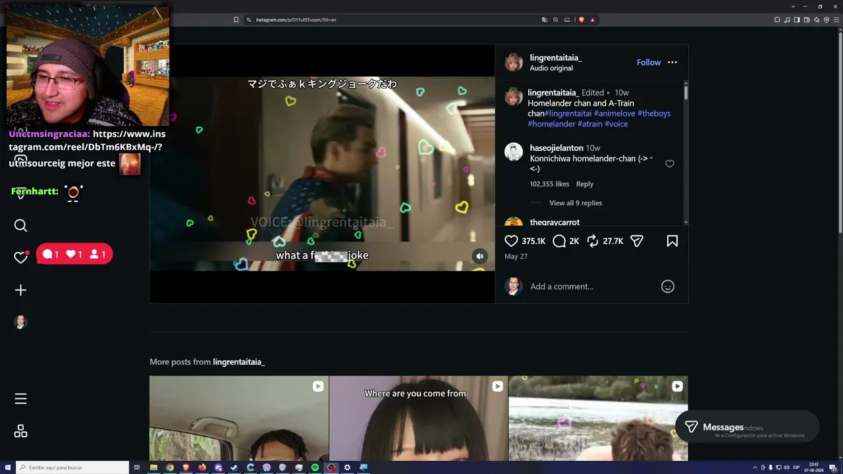Open 'Where are you come from' reel thumbnail
The height and width of the screenshot is (474, 843).
point(418,418)
